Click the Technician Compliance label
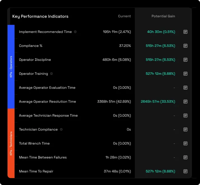 pos(38,129)
